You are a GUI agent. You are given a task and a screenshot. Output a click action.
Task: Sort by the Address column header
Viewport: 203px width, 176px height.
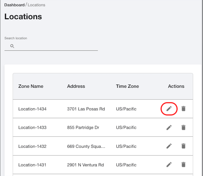pos(76,86)
